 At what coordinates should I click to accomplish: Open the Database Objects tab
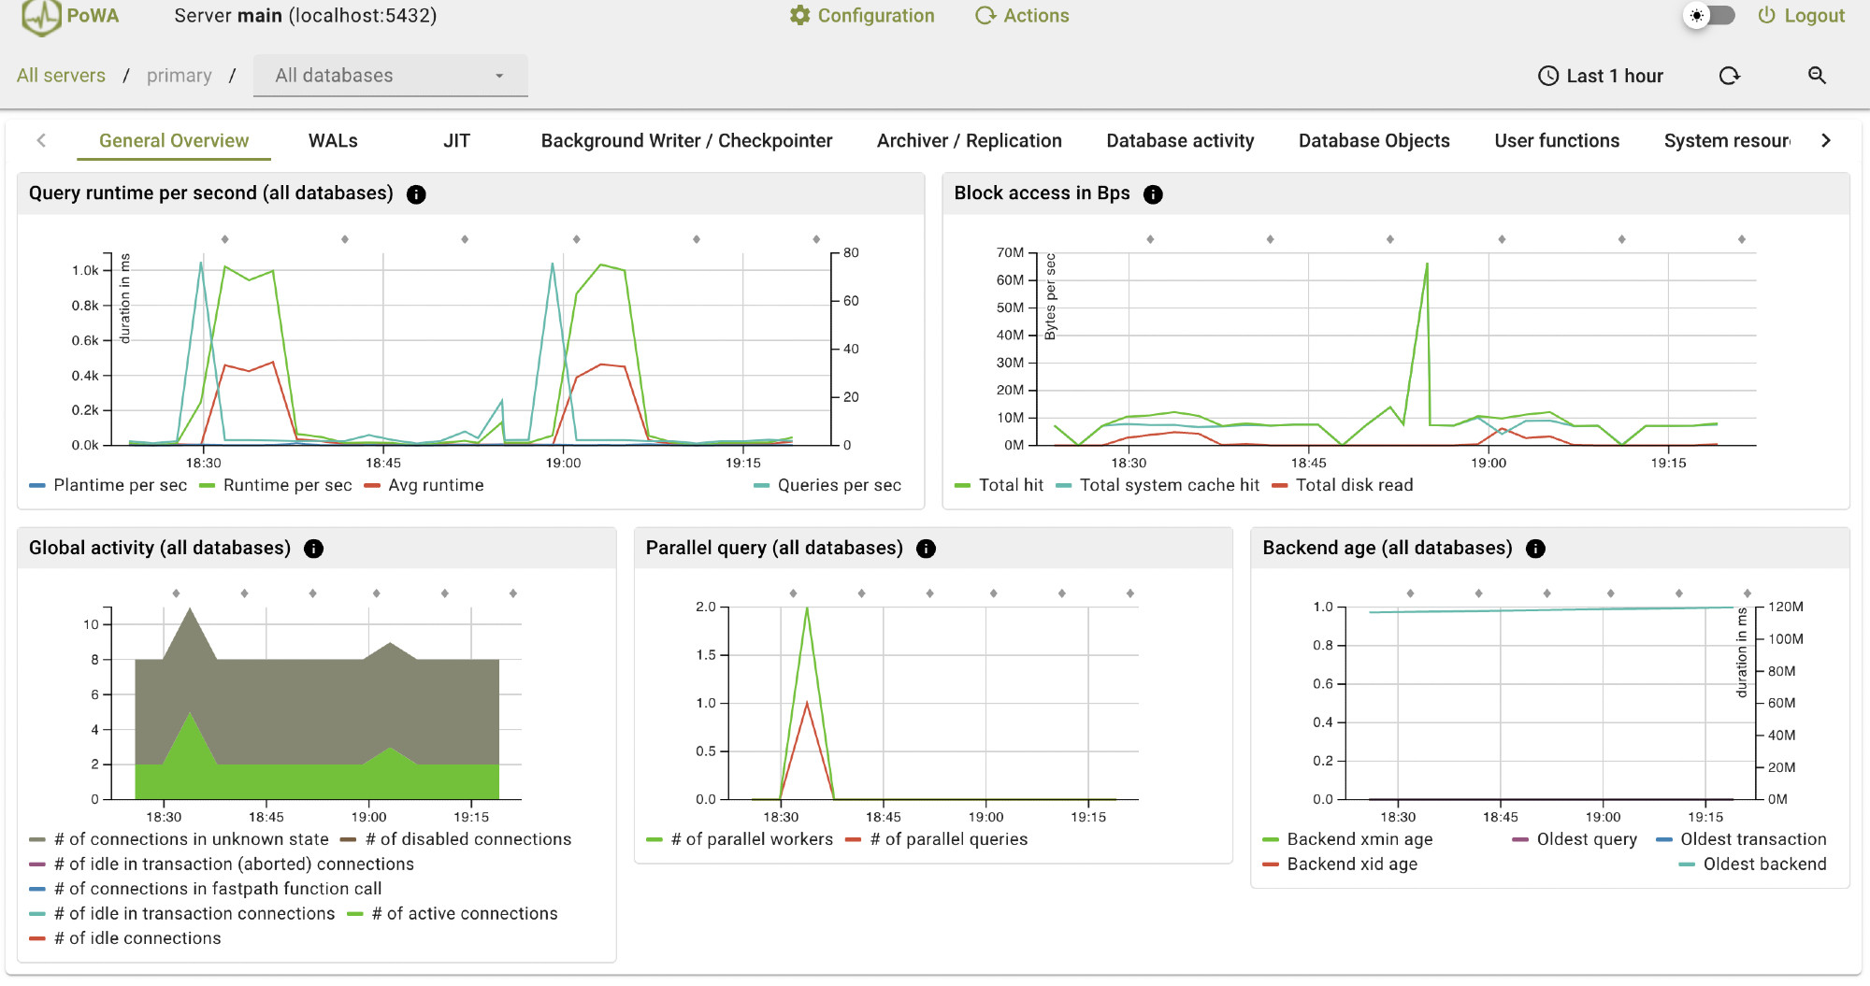pos(1374,140)
